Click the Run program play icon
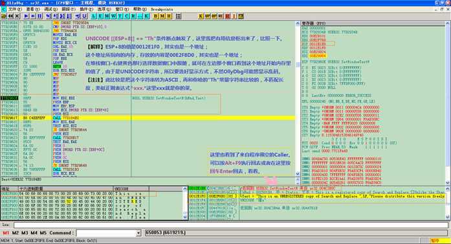451x244 pixels. click(26, 16)
